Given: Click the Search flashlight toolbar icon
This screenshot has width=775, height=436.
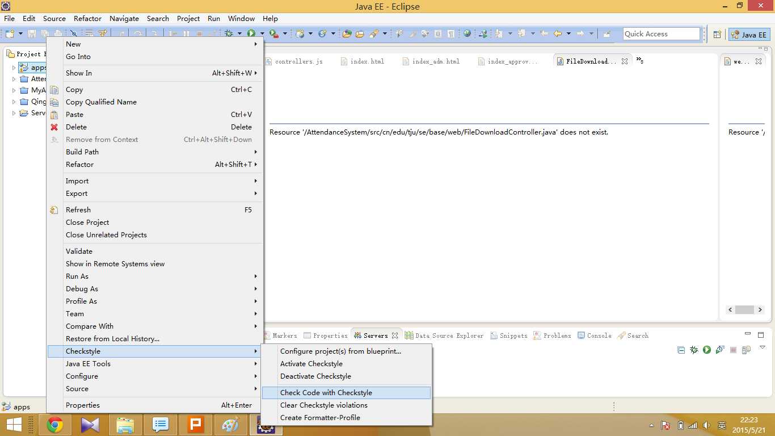Looking at the screenshot, I should point(374,34).
